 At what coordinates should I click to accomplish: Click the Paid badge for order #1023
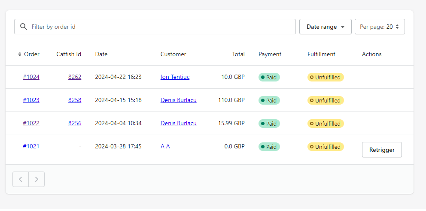click(x=269, y=100)
